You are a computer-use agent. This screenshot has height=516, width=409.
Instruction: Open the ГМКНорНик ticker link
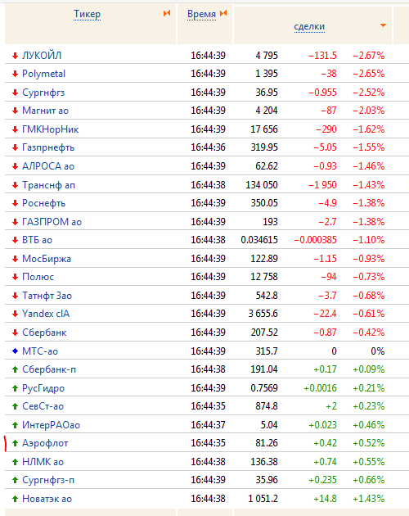pyautogui.click(x=51, y=129)
